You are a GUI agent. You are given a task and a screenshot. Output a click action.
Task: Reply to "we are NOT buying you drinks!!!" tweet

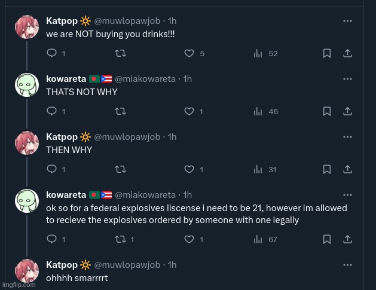(51, 53)
